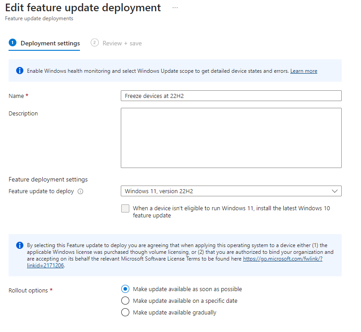
Task: Choose Make update available gradually option
Action: point(125,312)
